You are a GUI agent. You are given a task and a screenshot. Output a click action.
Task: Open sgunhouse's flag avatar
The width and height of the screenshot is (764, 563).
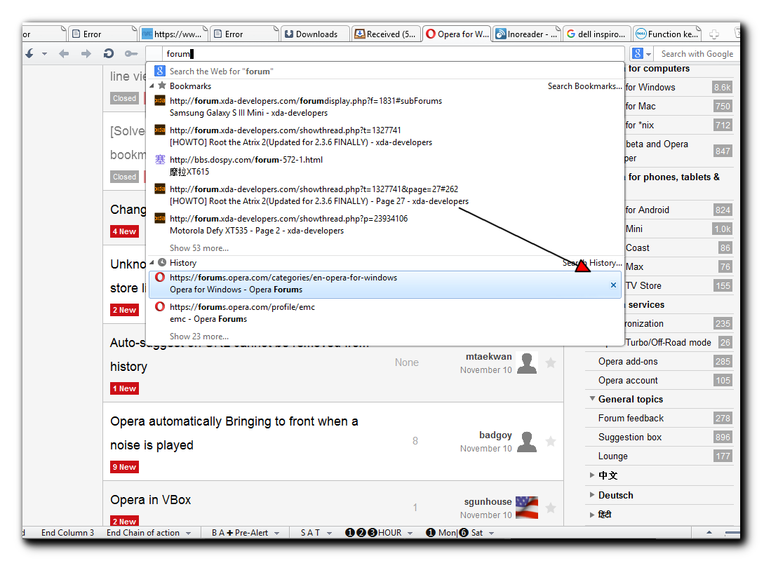[527, 508]
